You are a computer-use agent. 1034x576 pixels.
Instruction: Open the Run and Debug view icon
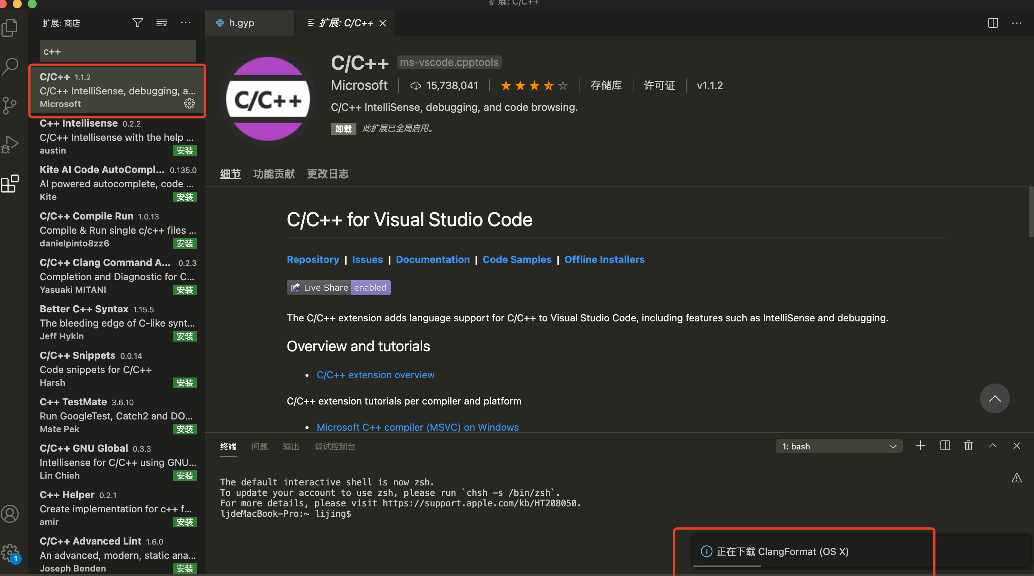tap(10, 144)
